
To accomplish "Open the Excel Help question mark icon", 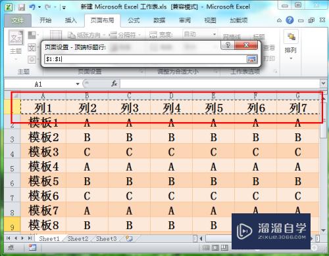I will coord(290,20).
